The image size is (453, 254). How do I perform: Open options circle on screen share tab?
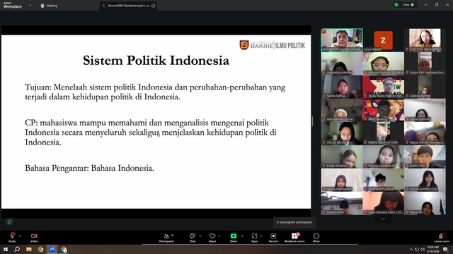click(x=154, y=6)
